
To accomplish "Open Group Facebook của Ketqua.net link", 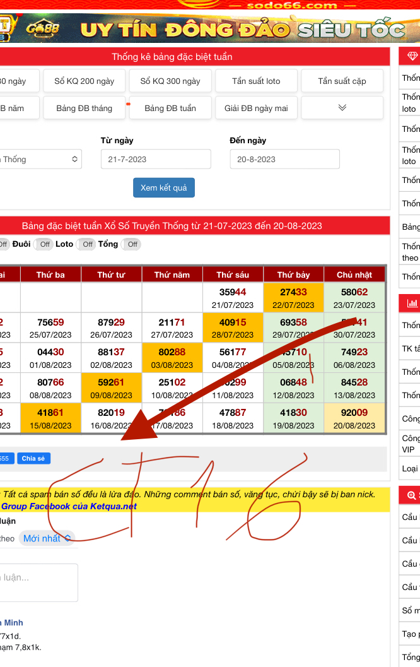I will 69,506.
